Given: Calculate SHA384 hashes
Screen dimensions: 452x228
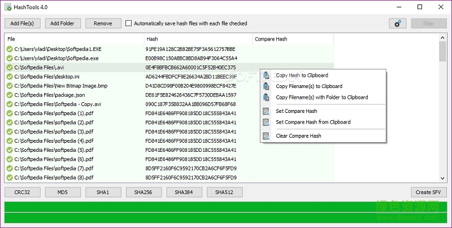Looking at the screenshot, I should pos(184,192).
